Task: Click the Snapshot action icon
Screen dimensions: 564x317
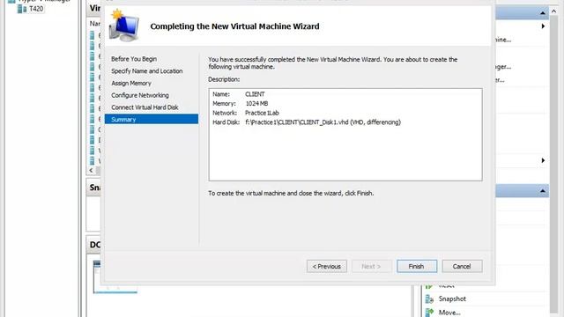Action: tap(429, 299)
